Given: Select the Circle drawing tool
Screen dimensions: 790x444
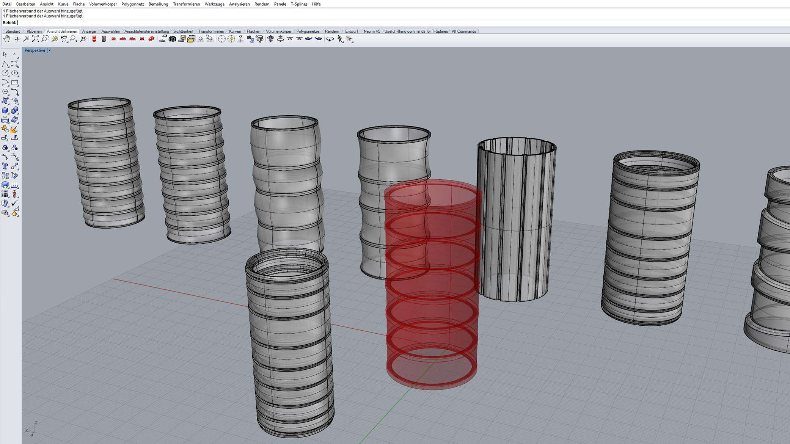Looking at the screenshot, I should (x=5, y=73).
